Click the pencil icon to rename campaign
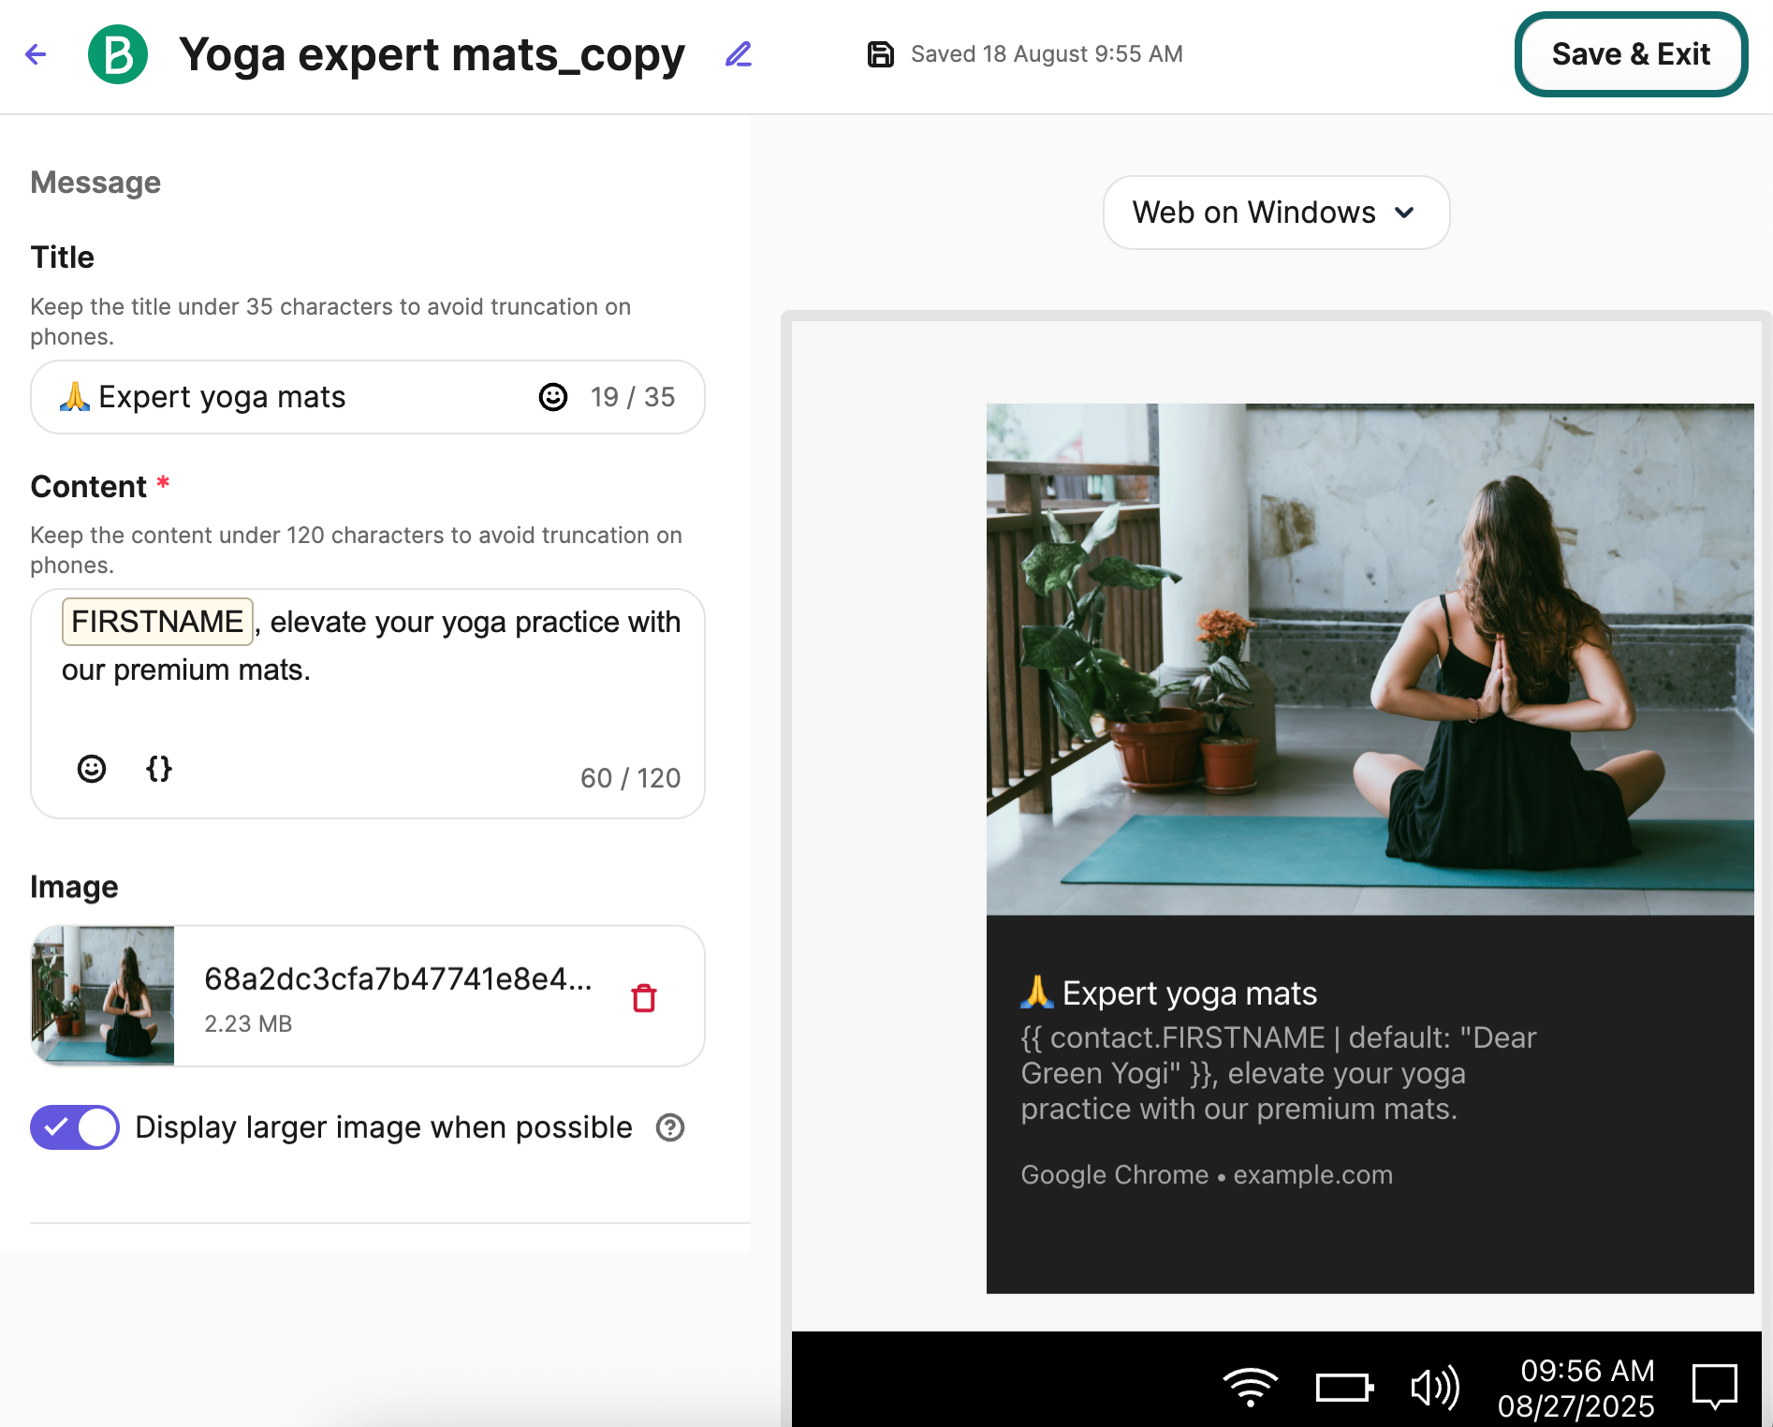Image resolution: width=1773 pixels, height=1427 pixels. click(x=739, y=54)
